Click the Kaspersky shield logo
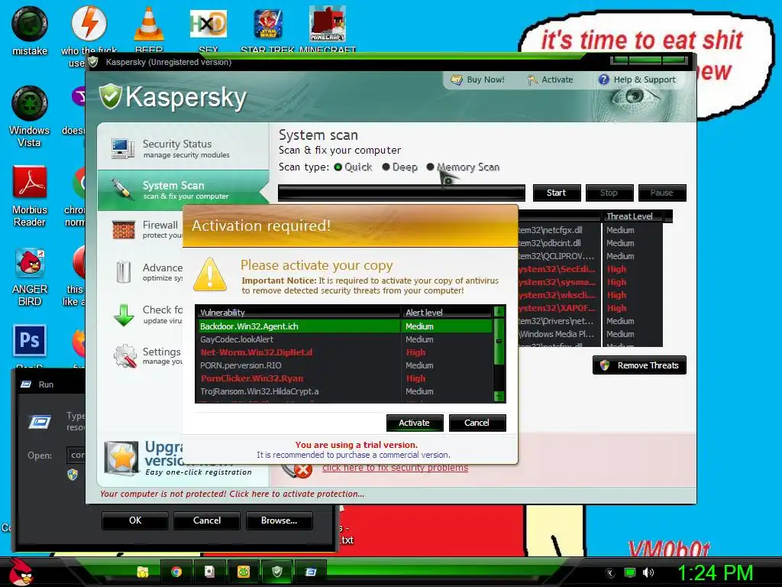Image resolution: width=782 pixels, height=587 pixels. (110, 96)
